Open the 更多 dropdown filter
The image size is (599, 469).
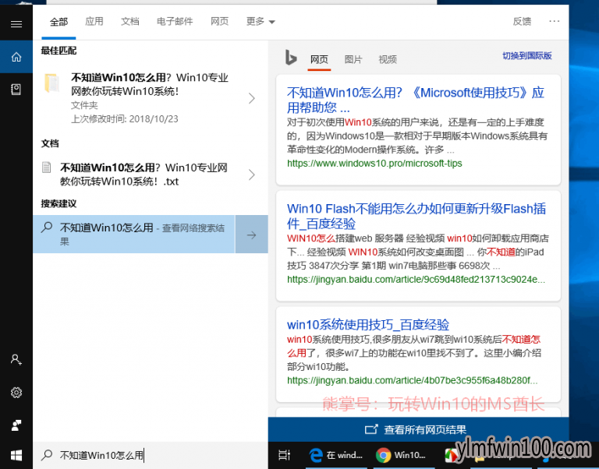pos(261,21)
